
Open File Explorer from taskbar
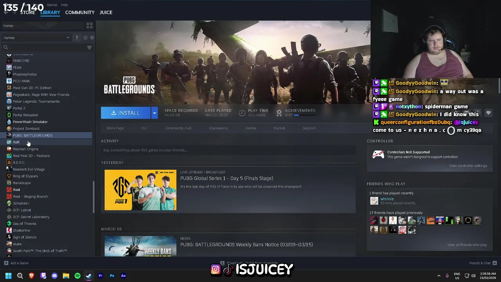click(x=66, y=276)
